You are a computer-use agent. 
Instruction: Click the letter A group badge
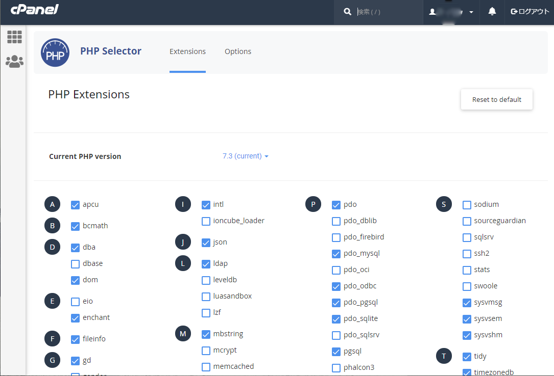pyautogui.click(x=52, y=204)
